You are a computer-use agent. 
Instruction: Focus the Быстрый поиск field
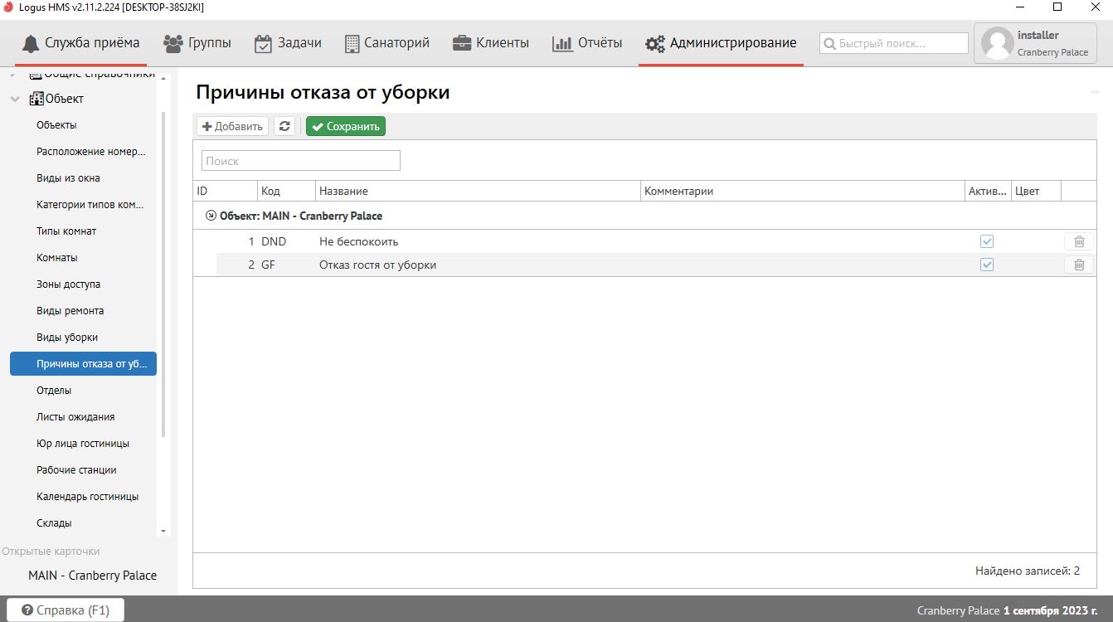click(x=894, y=43)
